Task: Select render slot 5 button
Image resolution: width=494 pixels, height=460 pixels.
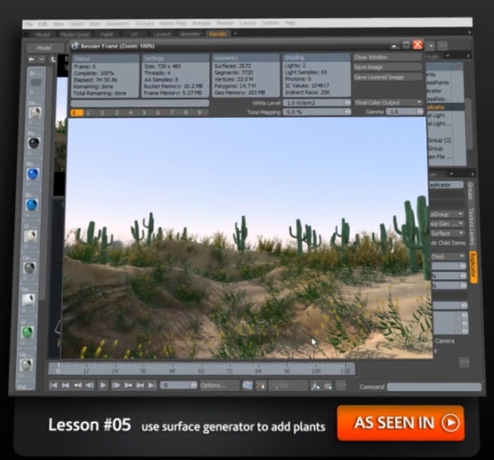Action: point(145,113)
